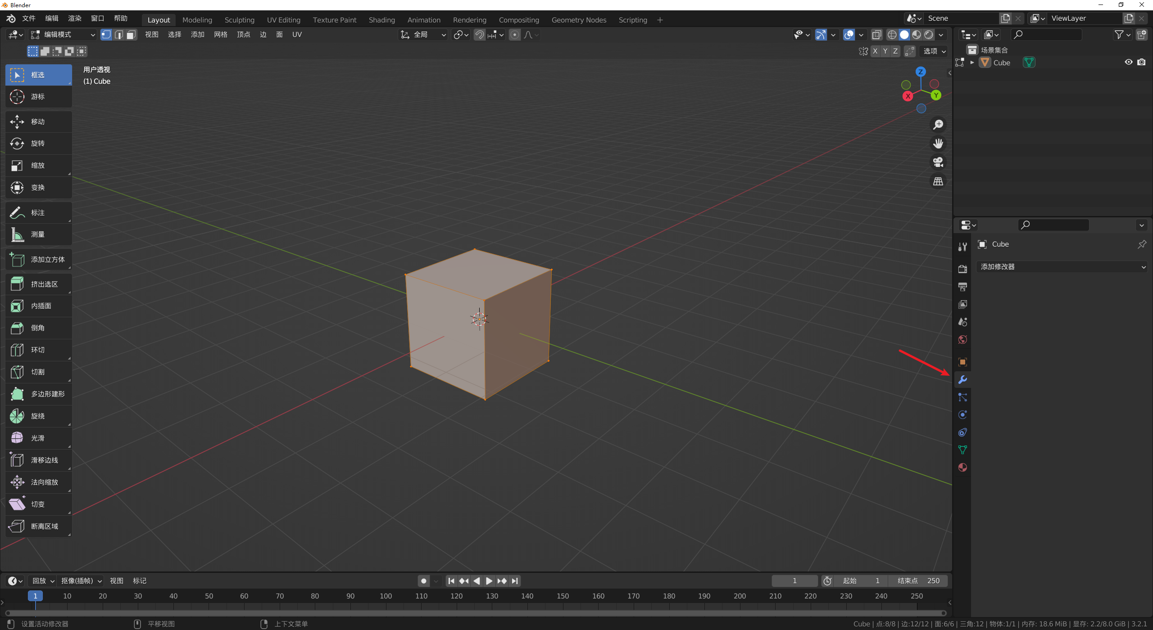Viewport: 1153px width, 630px height.
Task: Expand the Cube item in outliner
Action: tap(972, 63)
